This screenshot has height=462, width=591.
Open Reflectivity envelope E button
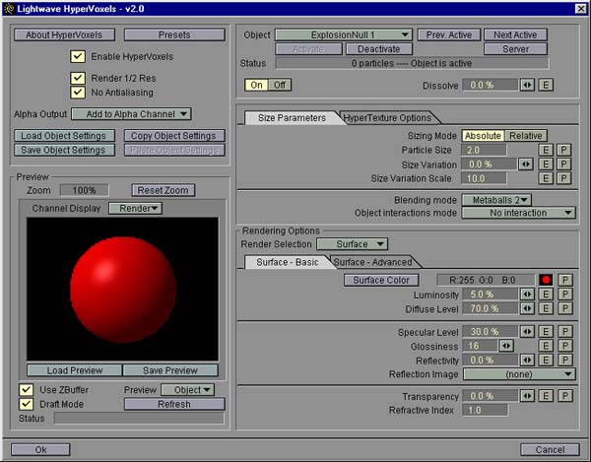tap(546, 361)
